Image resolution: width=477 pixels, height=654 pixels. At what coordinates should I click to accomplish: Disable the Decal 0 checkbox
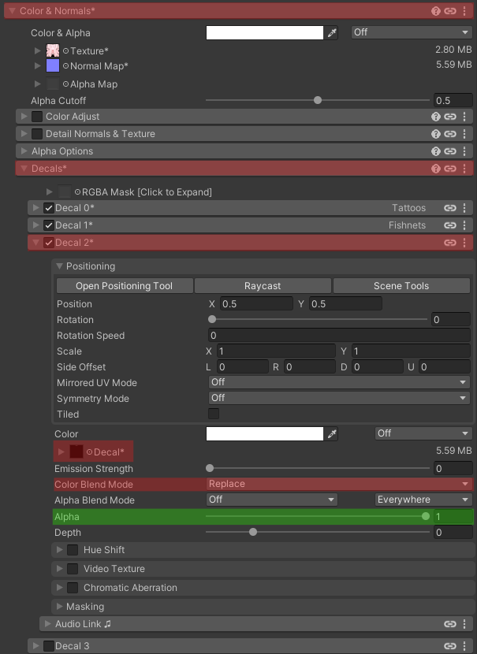[49, 208]
